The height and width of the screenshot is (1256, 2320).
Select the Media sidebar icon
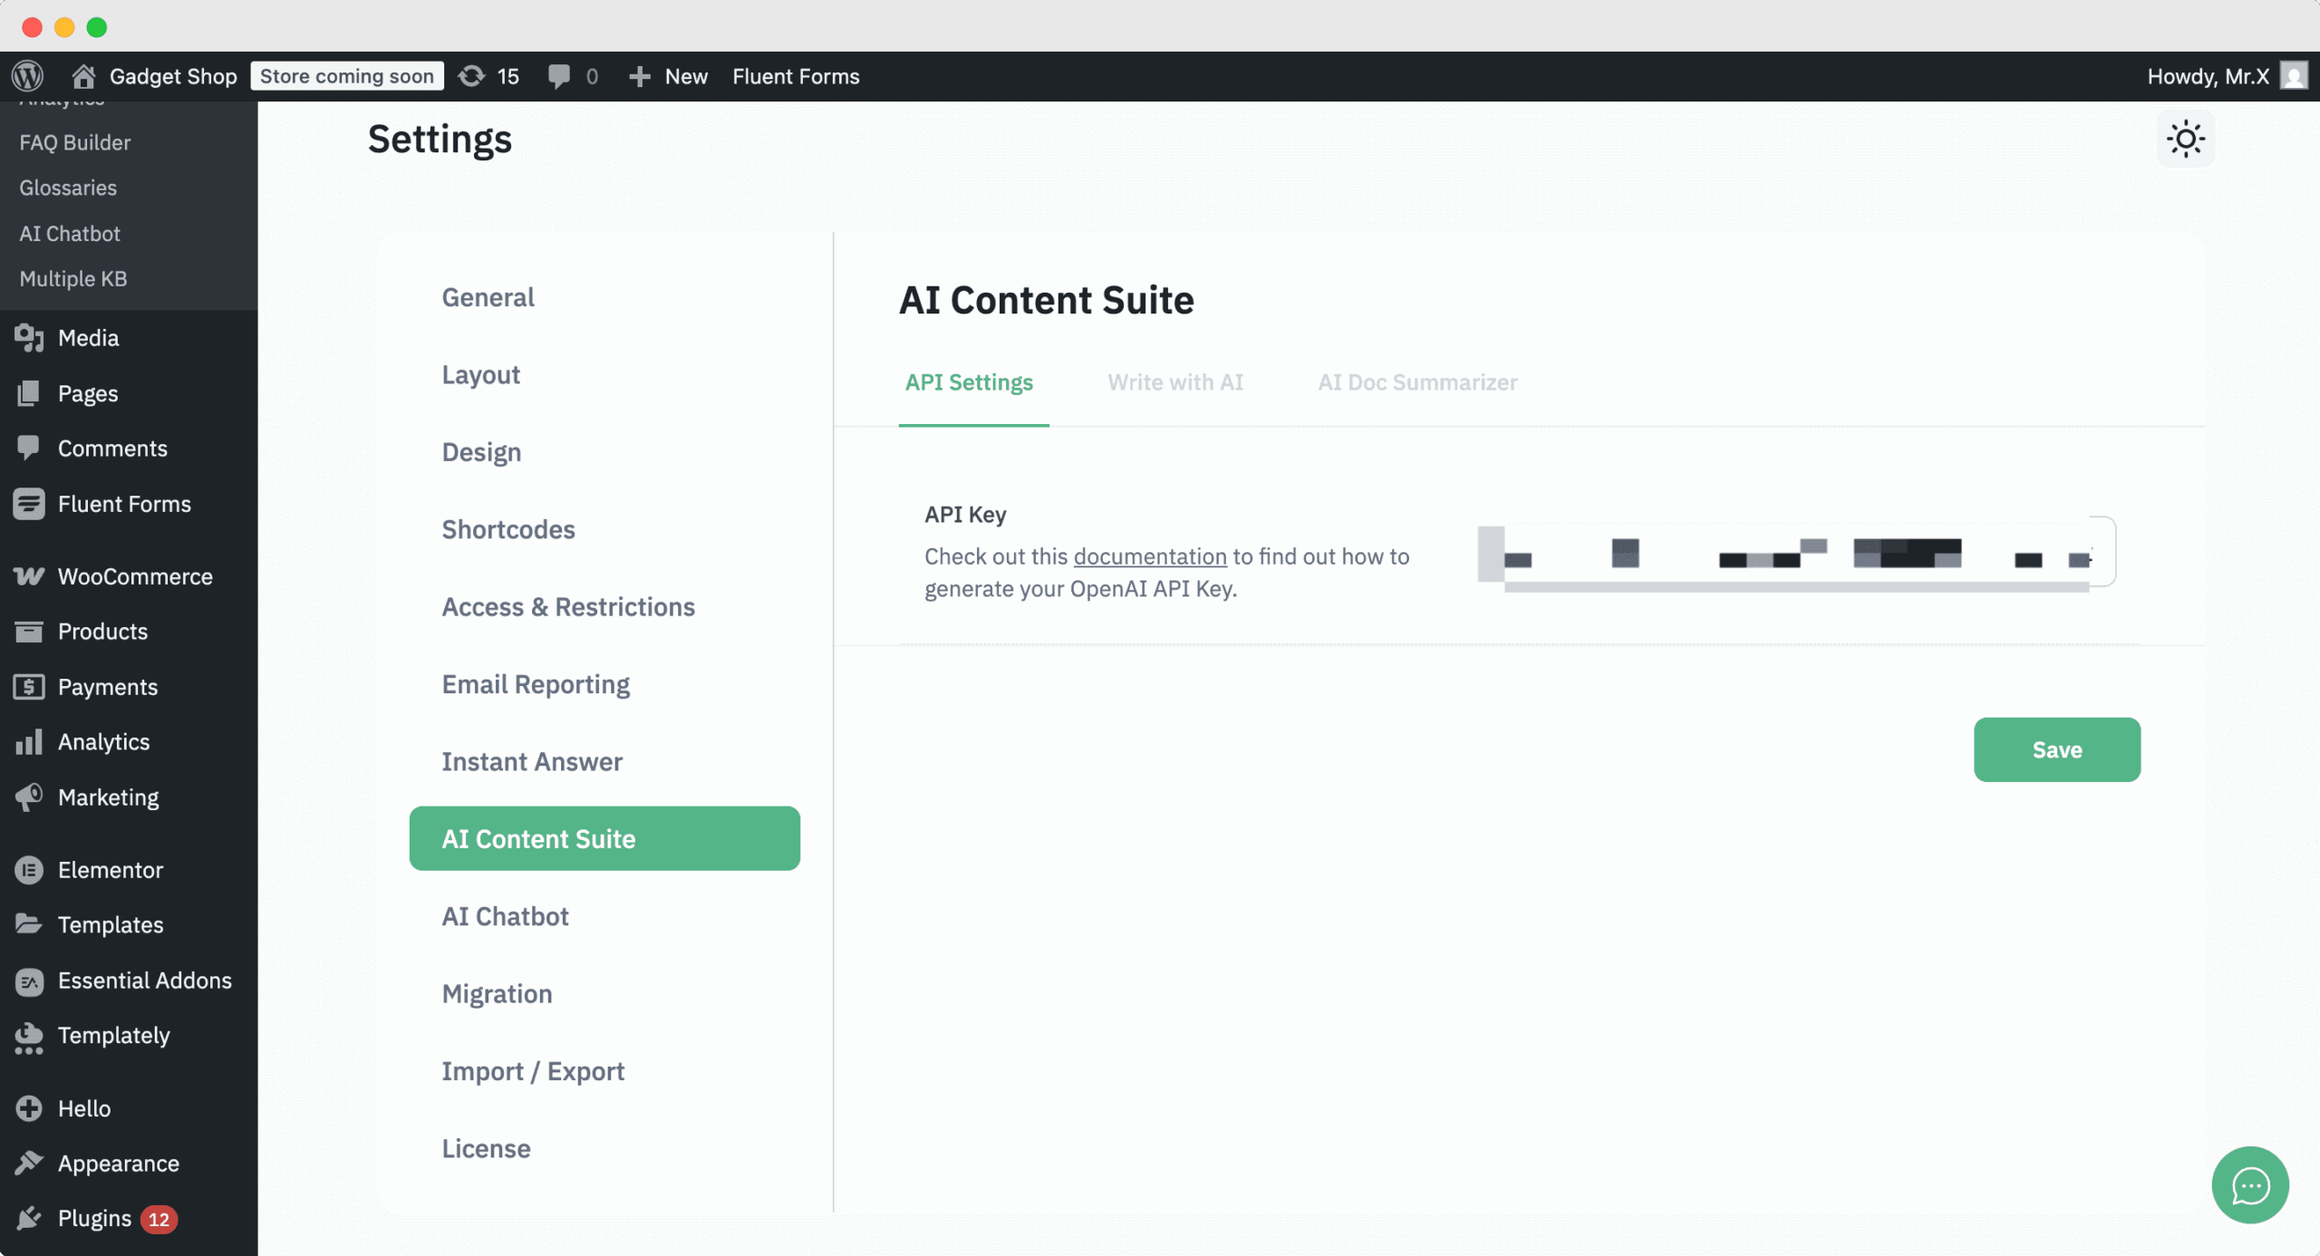click(28, 337)
